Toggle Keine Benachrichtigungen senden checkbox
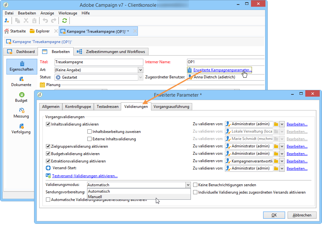Screen dimensions: 322x227 click(x=195, y=185)
